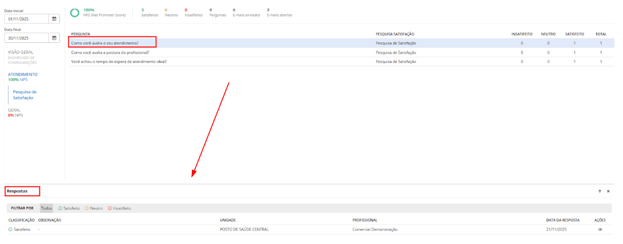
Task: View response details using the eye icon
Action: 600,230
